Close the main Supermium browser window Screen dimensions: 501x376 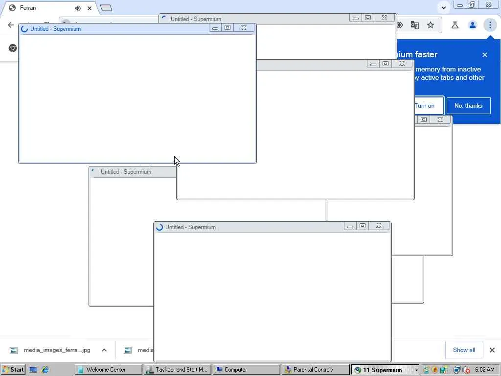click(489, 5)
